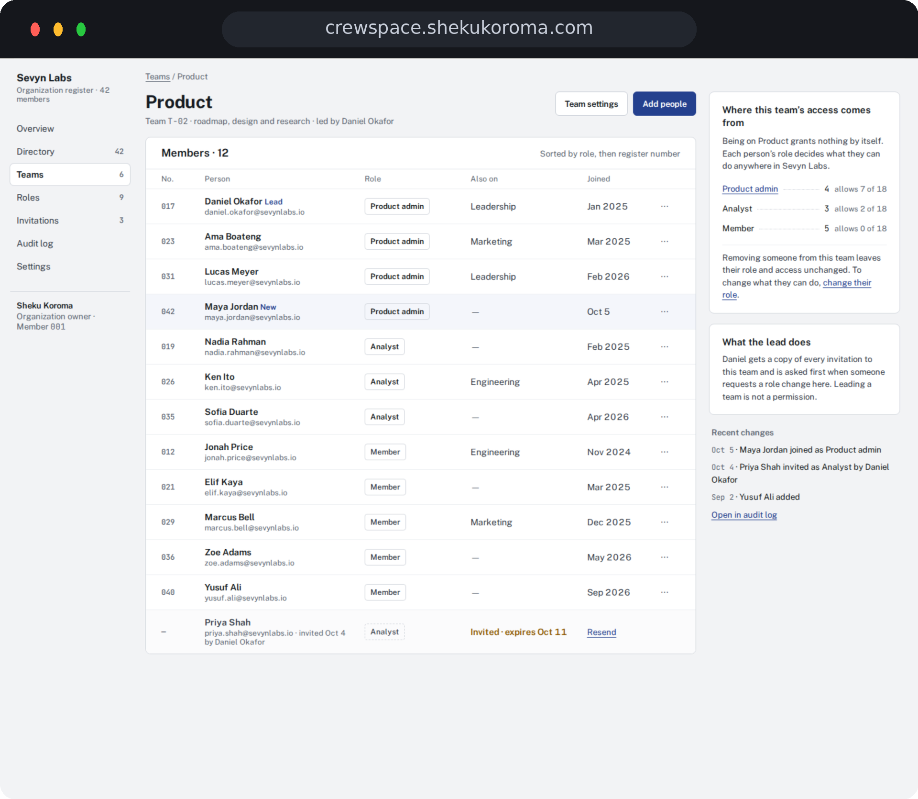The image size is (918, 799).
Task: Open row actions for Jonah Price
Action: click(665, 452)
